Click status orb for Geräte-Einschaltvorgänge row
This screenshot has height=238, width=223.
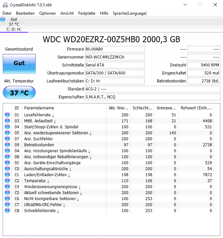point(7,163)
